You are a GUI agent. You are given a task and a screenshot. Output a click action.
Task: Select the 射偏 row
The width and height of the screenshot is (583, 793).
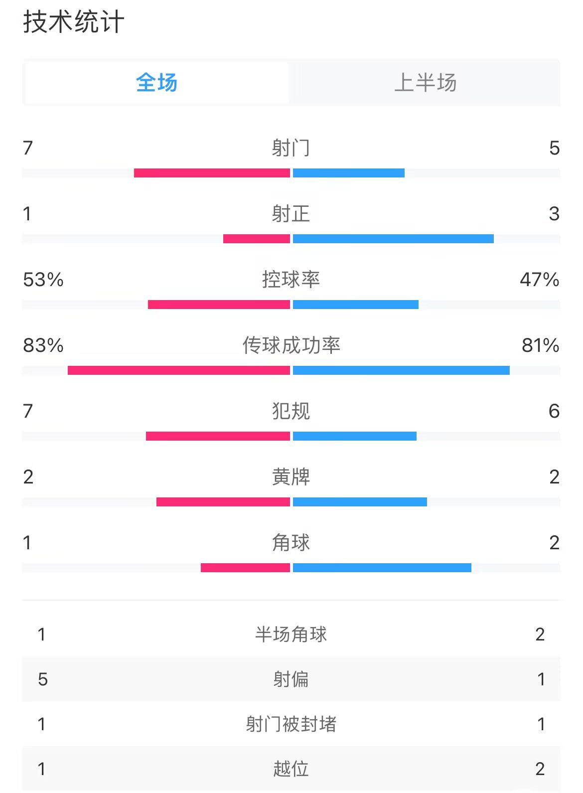(291, 679)
